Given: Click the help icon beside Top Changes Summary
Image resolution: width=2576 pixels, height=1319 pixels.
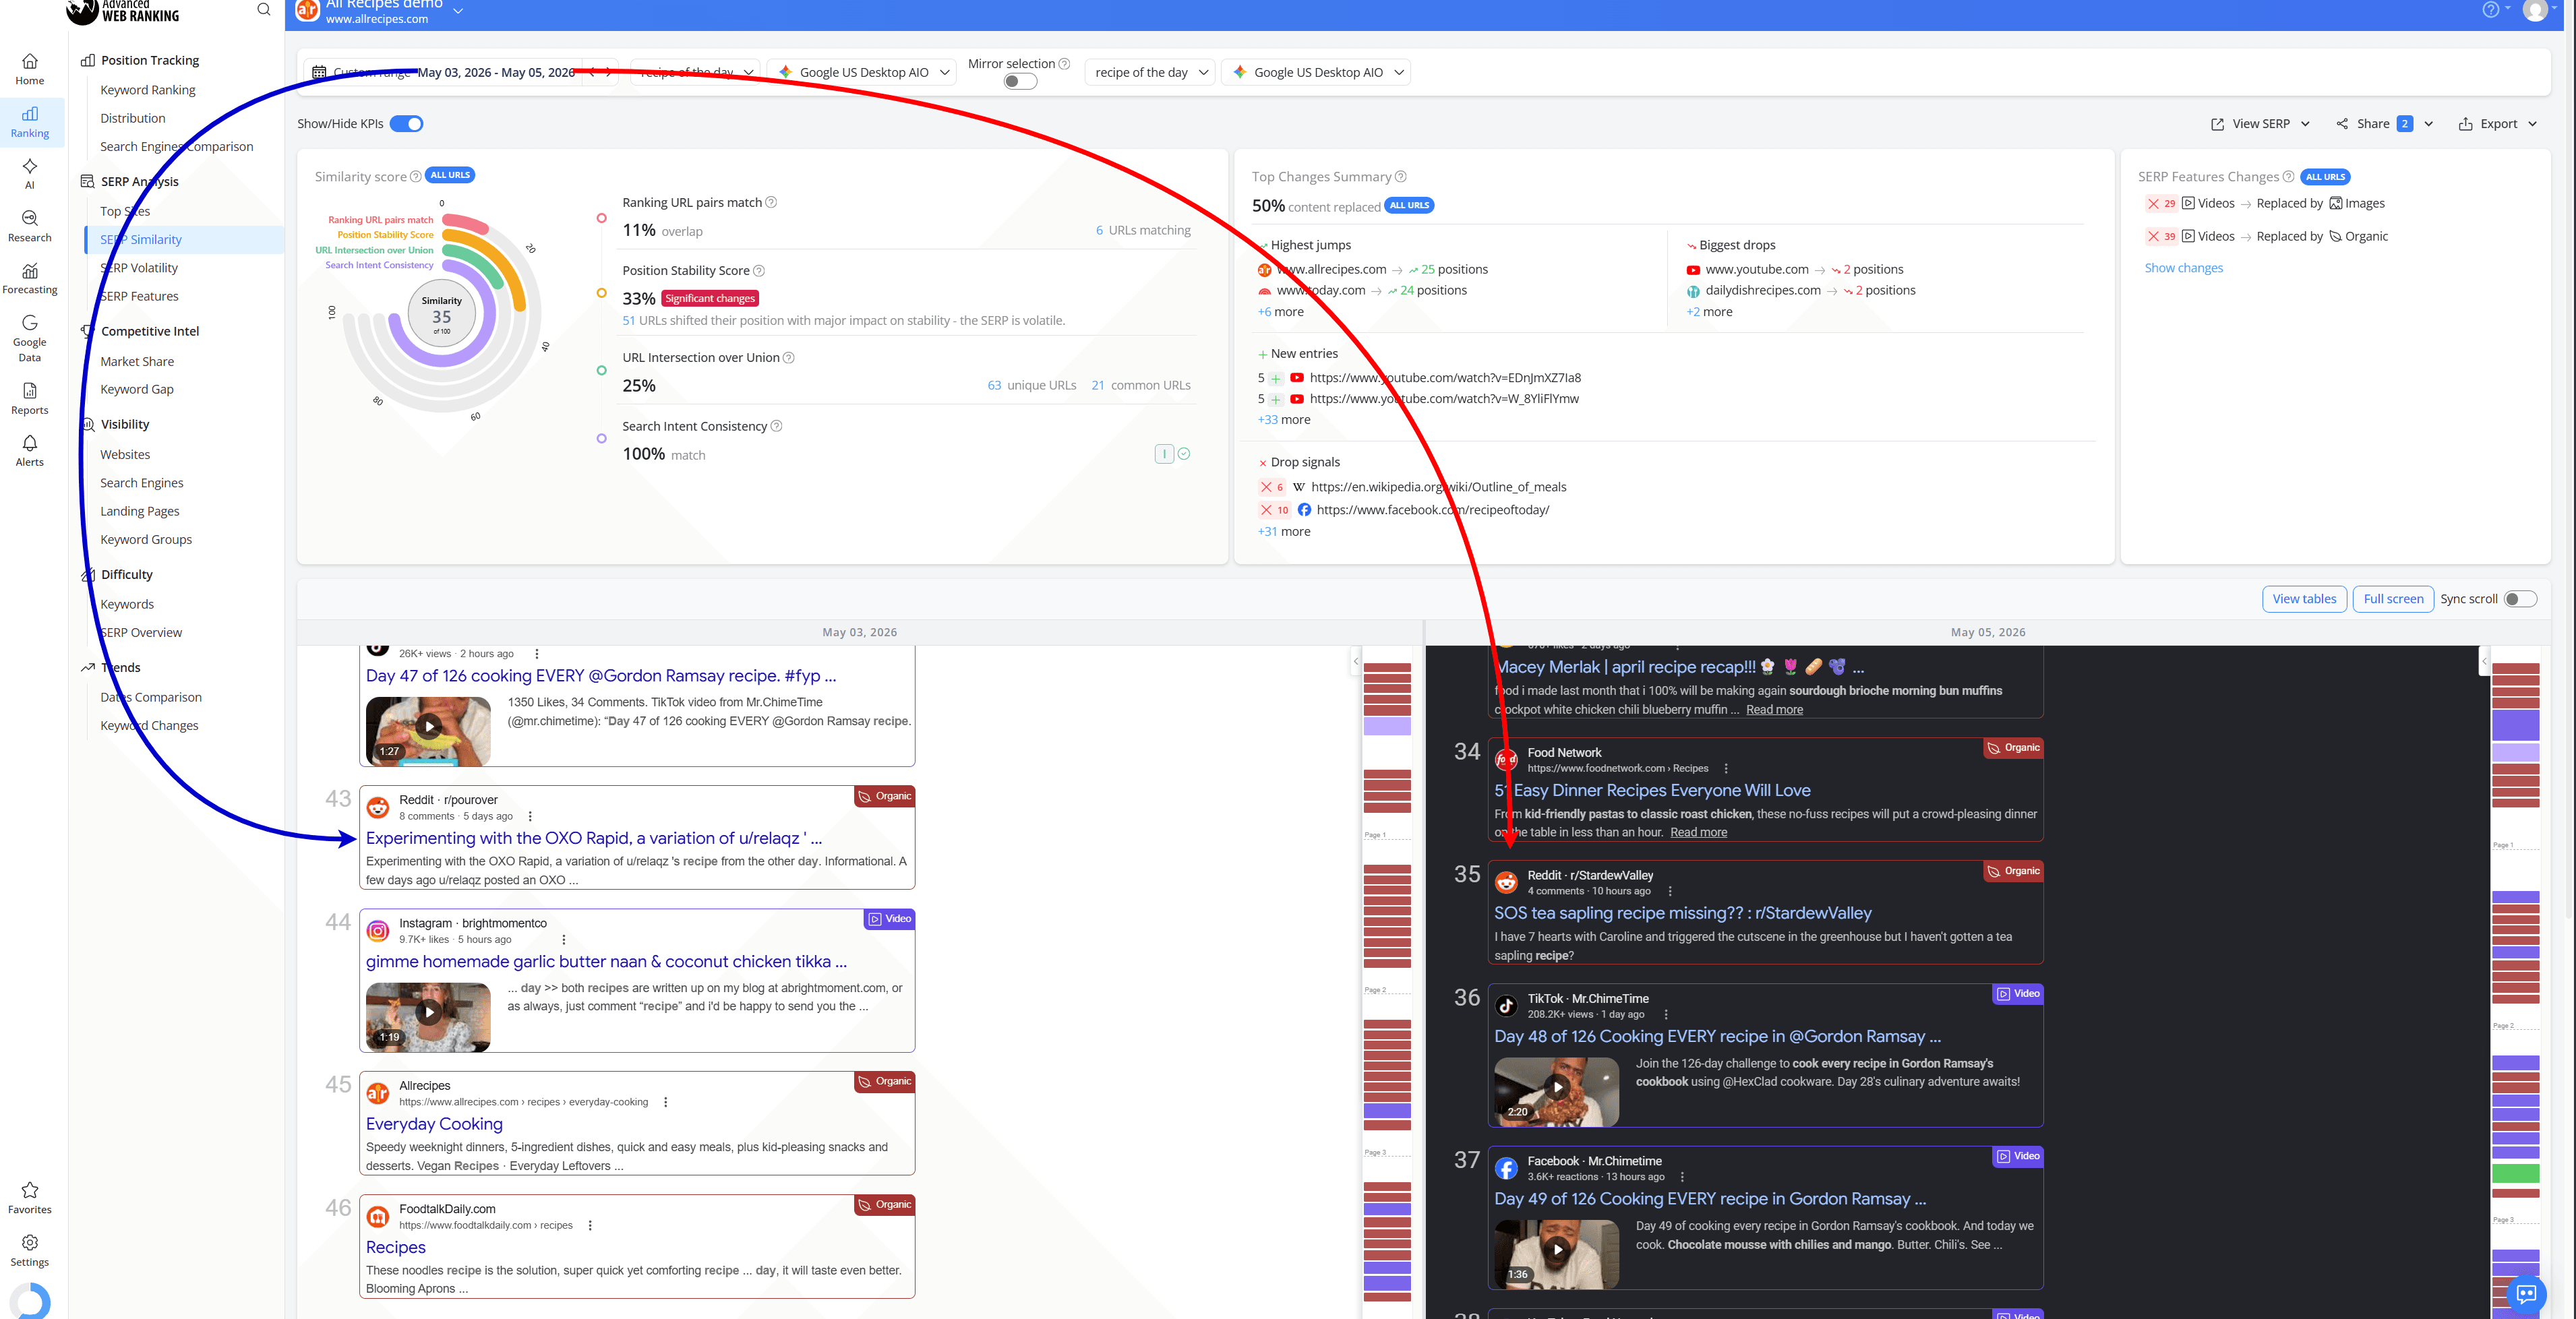Looking at the screenshot, I should click(1401, 177).
